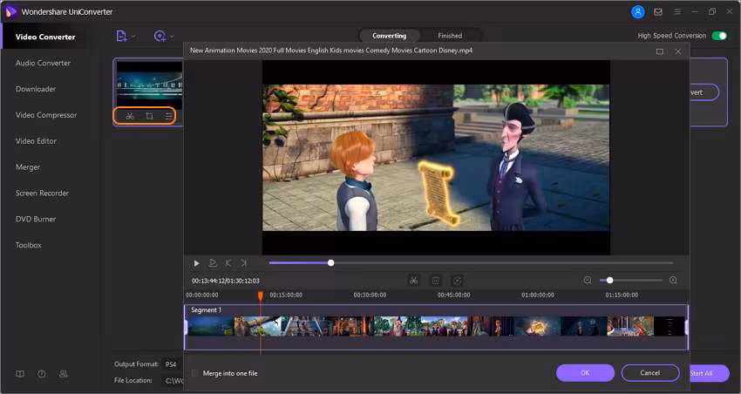741x394 pixels.
Task: Click the 00:45:00:00 ruler mark
Action: tap(453, 295)
